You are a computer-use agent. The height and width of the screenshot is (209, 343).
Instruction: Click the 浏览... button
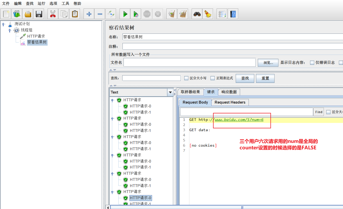tap(268, 62)
